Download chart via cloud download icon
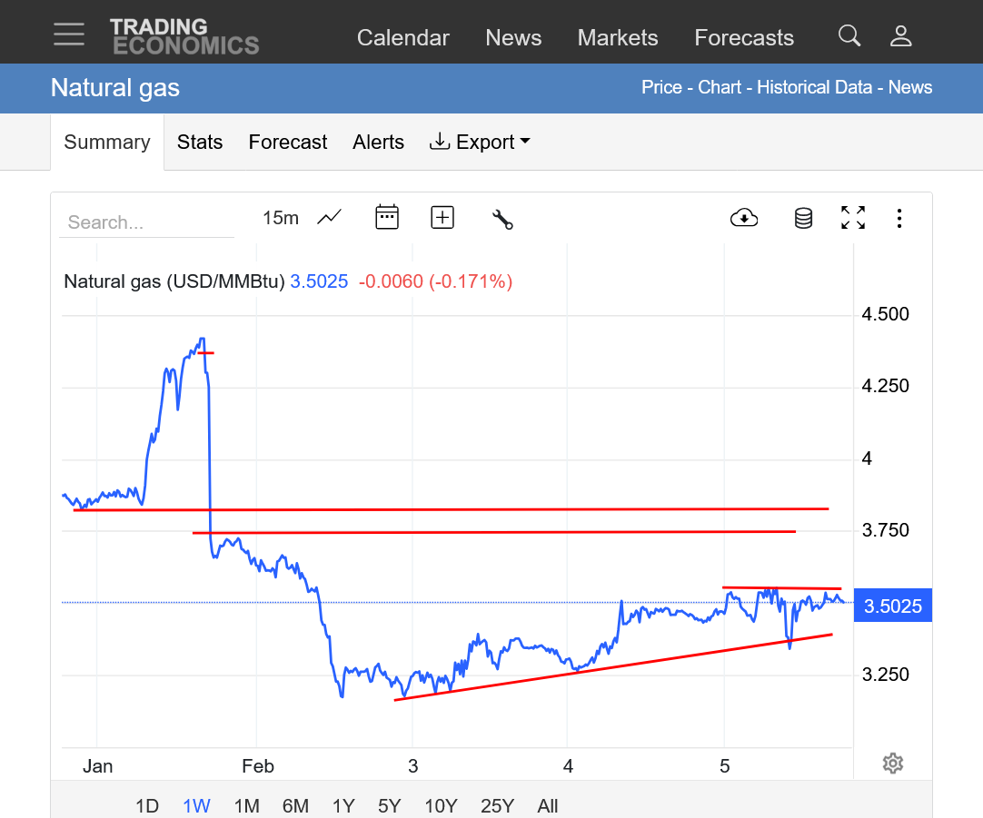This screenshot has height=818, width=983. [x=744, y=218]
